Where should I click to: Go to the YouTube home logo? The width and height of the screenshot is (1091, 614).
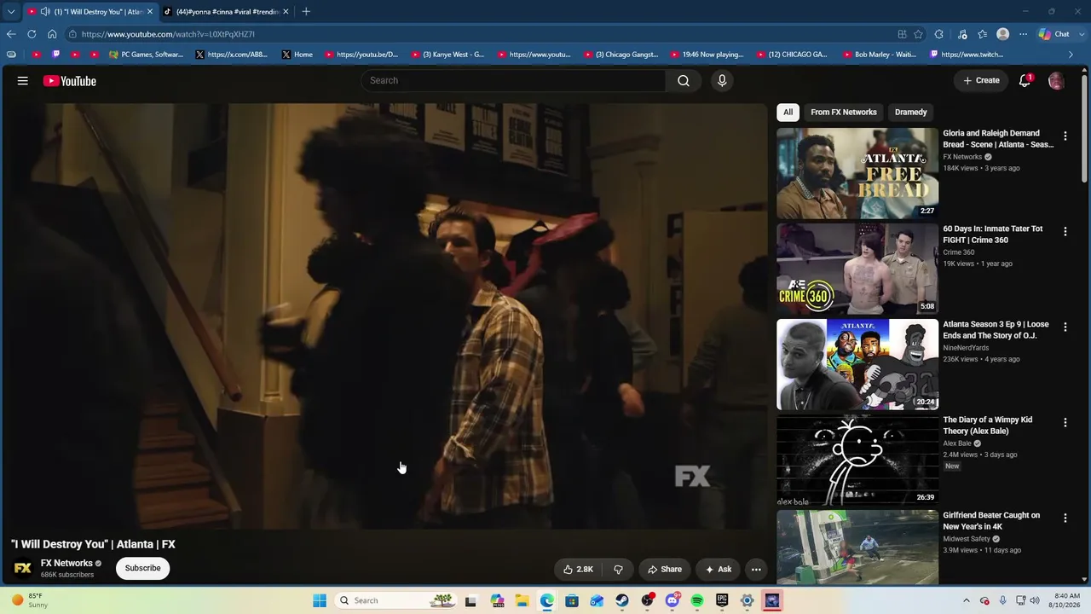(70, 81)
